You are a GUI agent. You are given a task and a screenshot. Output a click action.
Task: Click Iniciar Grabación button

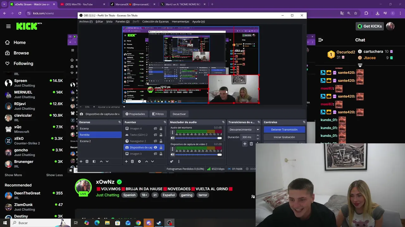(x=284, y=137)
